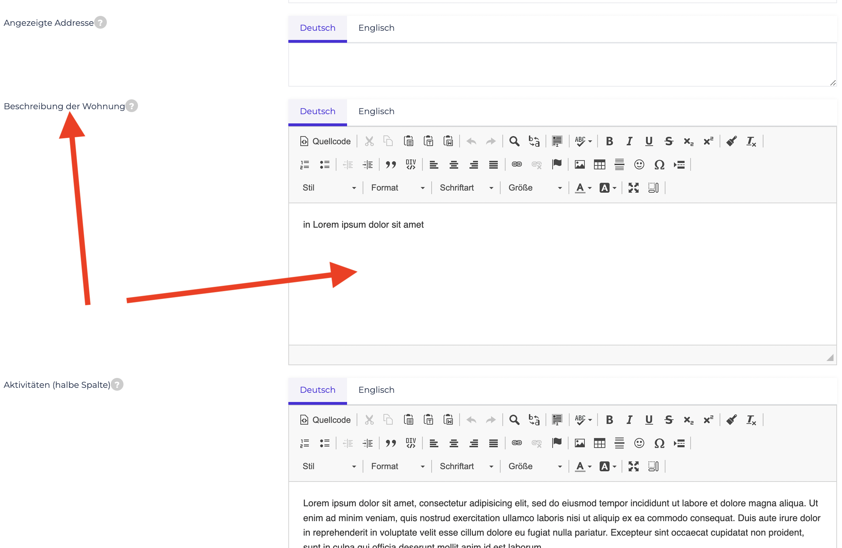Open find search in Aktivitäten editor

pyautogui.click(x=514, y=420)
